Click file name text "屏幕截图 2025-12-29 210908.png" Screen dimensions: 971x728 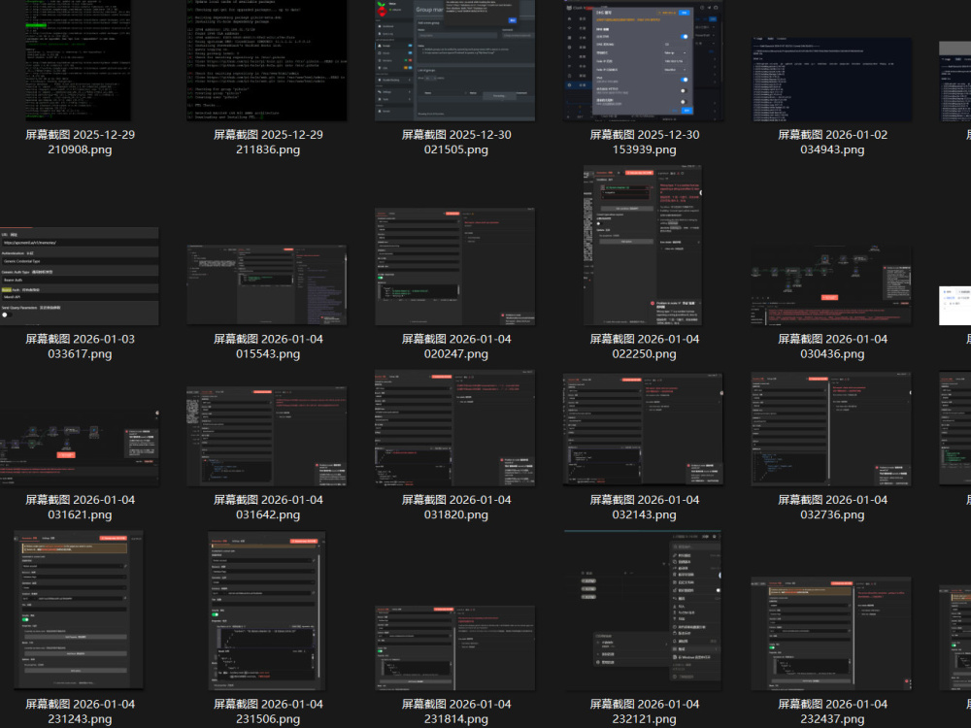point(80,142)
